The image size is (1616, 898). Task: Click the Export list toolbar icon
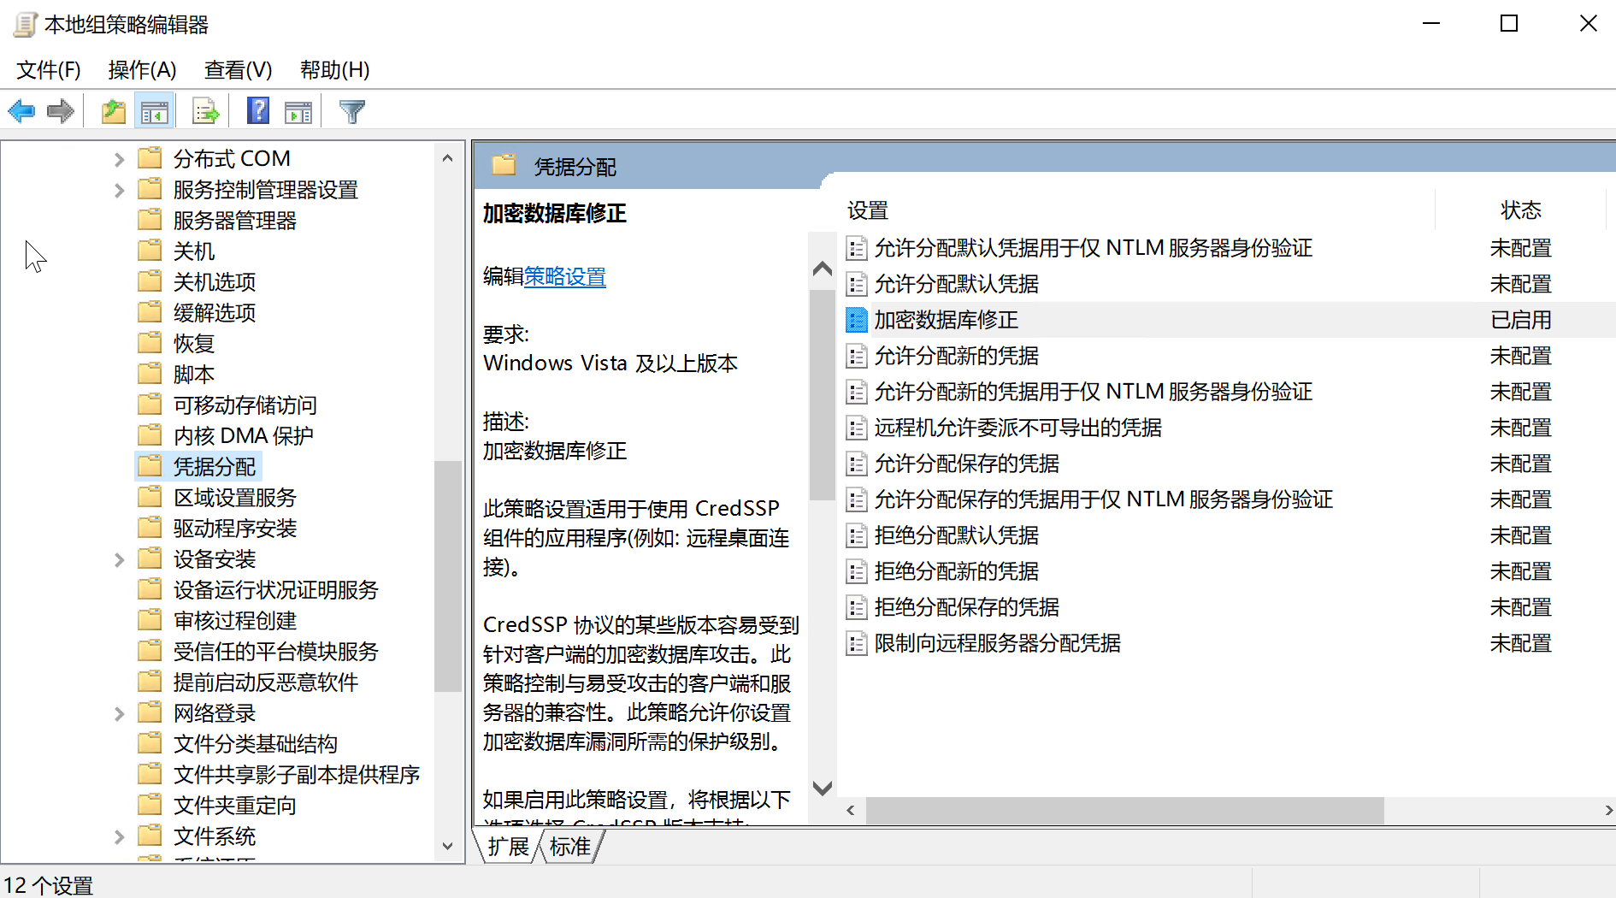coord(205,111)
